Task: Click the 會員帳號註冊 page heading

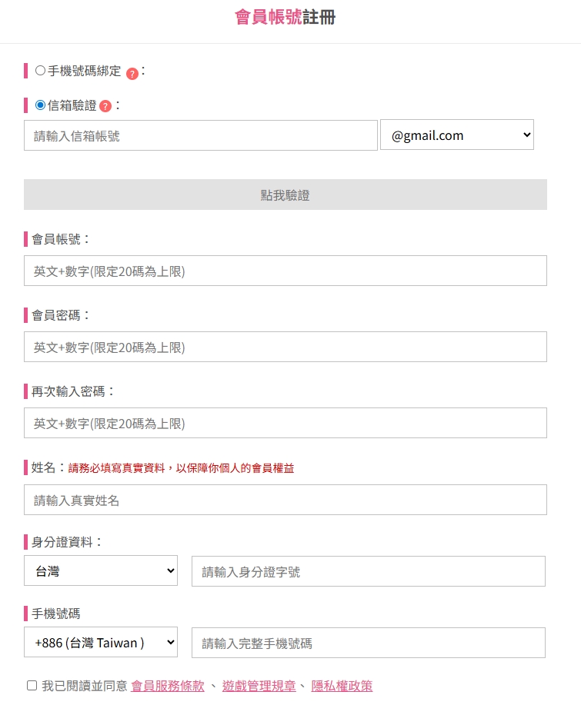Action: [x=285, y=18]
